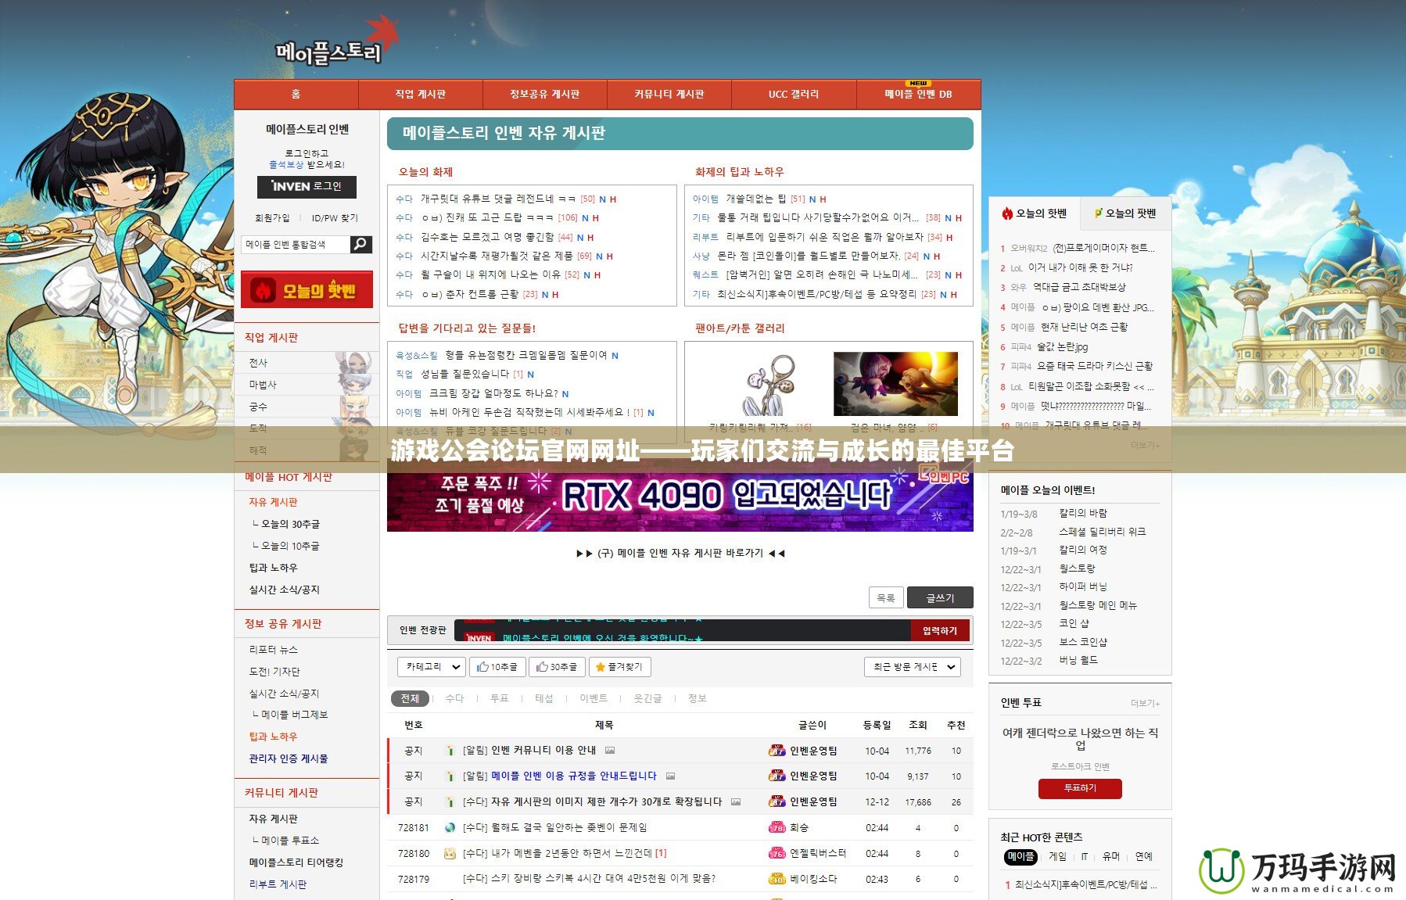Click the search magnifier icon in sidebar

coord(360,245)
